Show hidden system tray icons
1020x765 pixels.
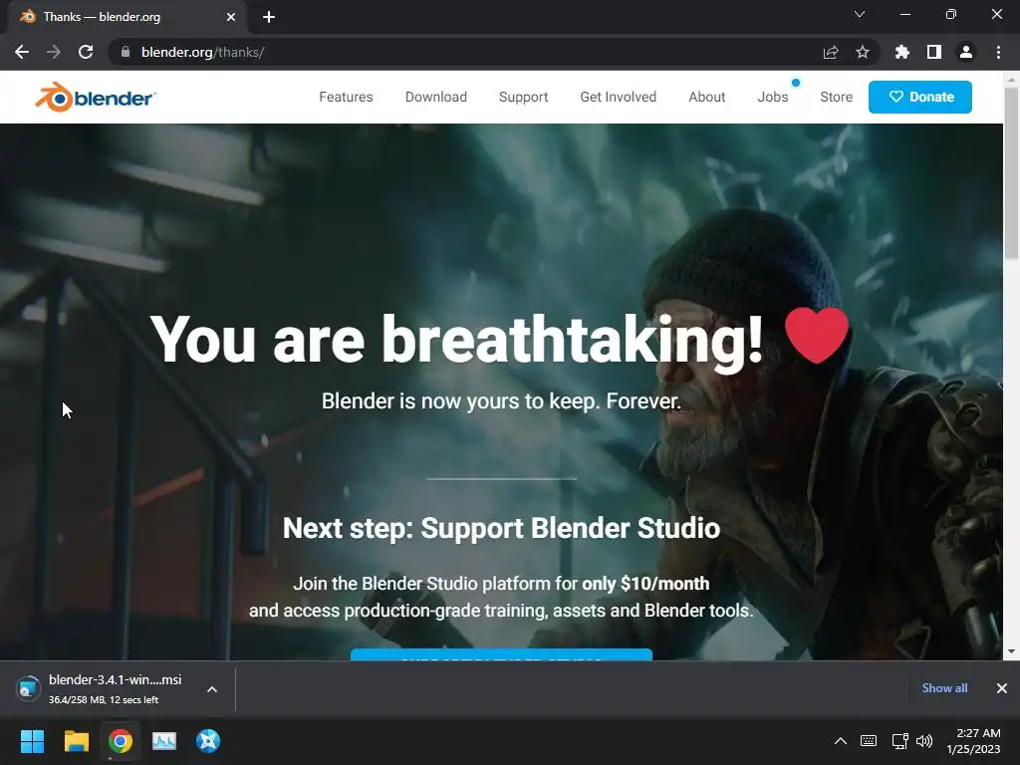click(841, 741)
